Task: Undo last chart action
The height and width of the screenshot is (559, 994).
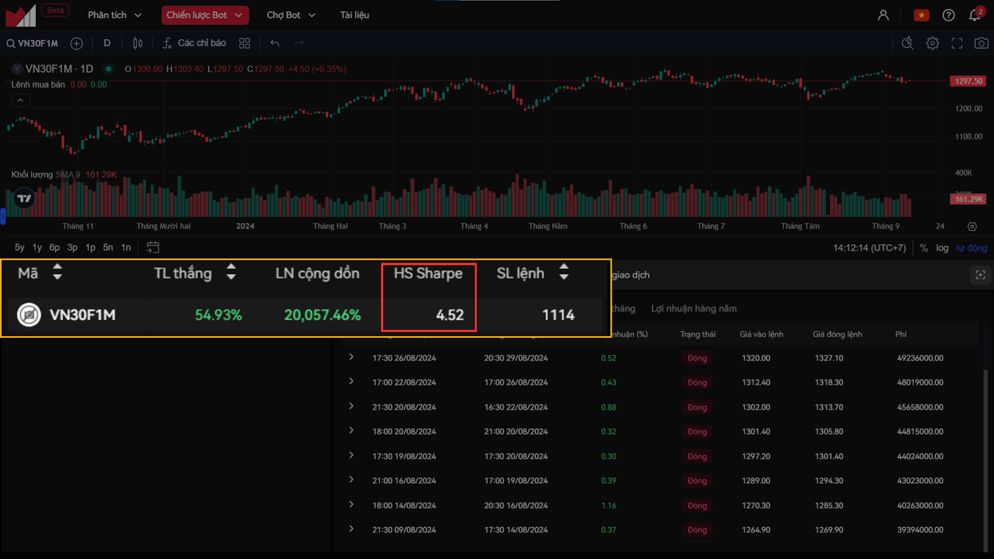Action: tap(275, 43)
